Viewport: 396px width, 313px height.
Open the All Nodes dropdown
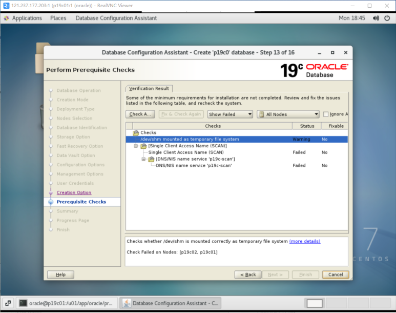[288, 114]
